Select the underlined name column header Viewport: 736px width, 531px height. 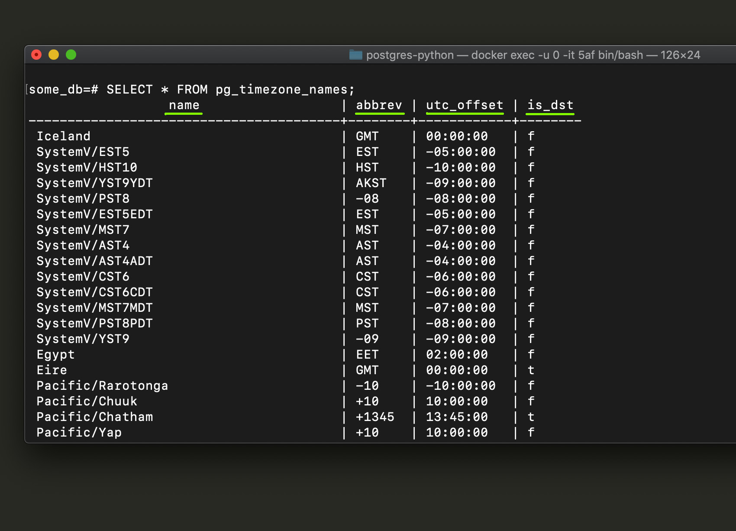[184, 105]
